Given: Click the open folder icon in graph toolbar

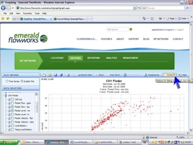Looking at the screenshot, I should click(x=50, y=75).
